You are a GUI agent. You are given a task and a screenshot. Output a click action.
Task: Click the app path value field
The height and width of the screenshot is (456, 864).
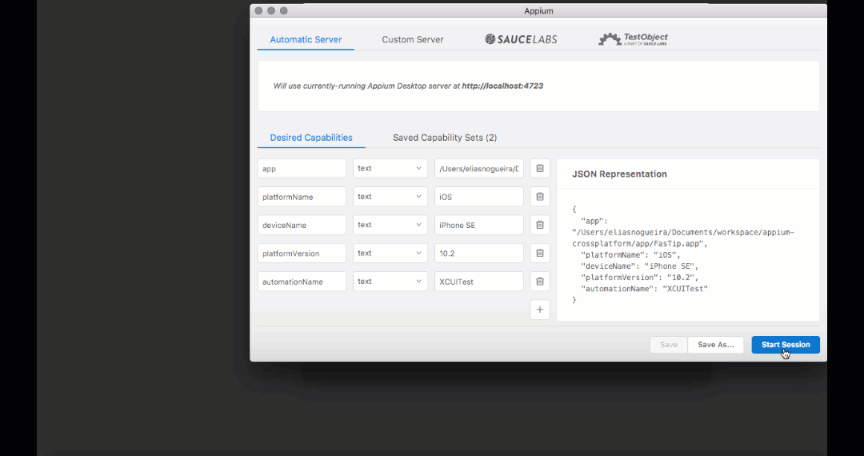(479, 169)
